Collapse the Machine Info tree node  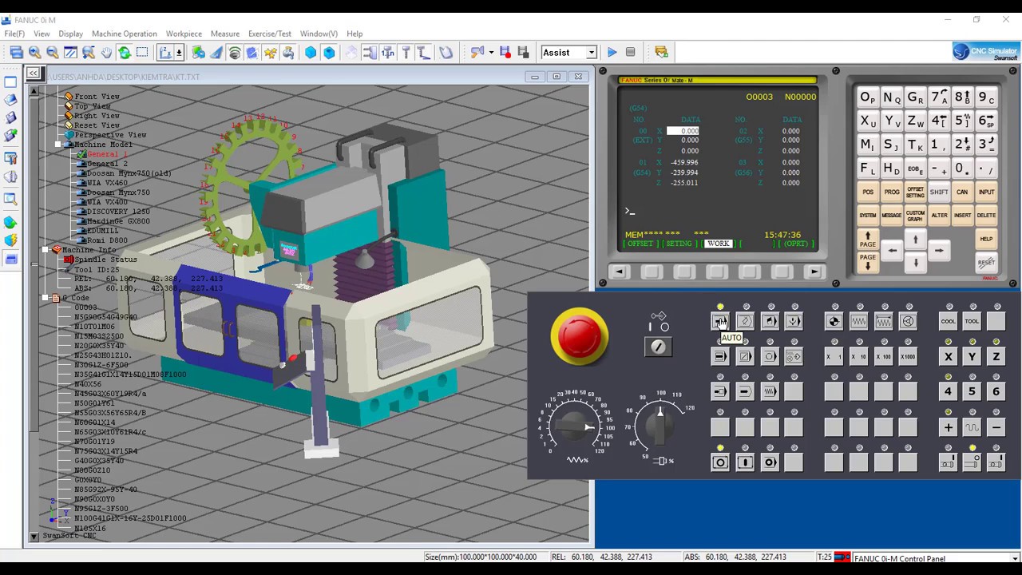(x=46, y=250)
